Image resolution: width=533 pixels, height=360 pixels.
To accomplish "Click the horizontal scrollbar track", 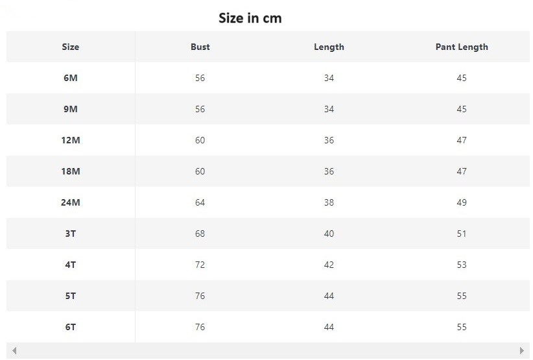I will pyautogui.click(x=268, y=351).
